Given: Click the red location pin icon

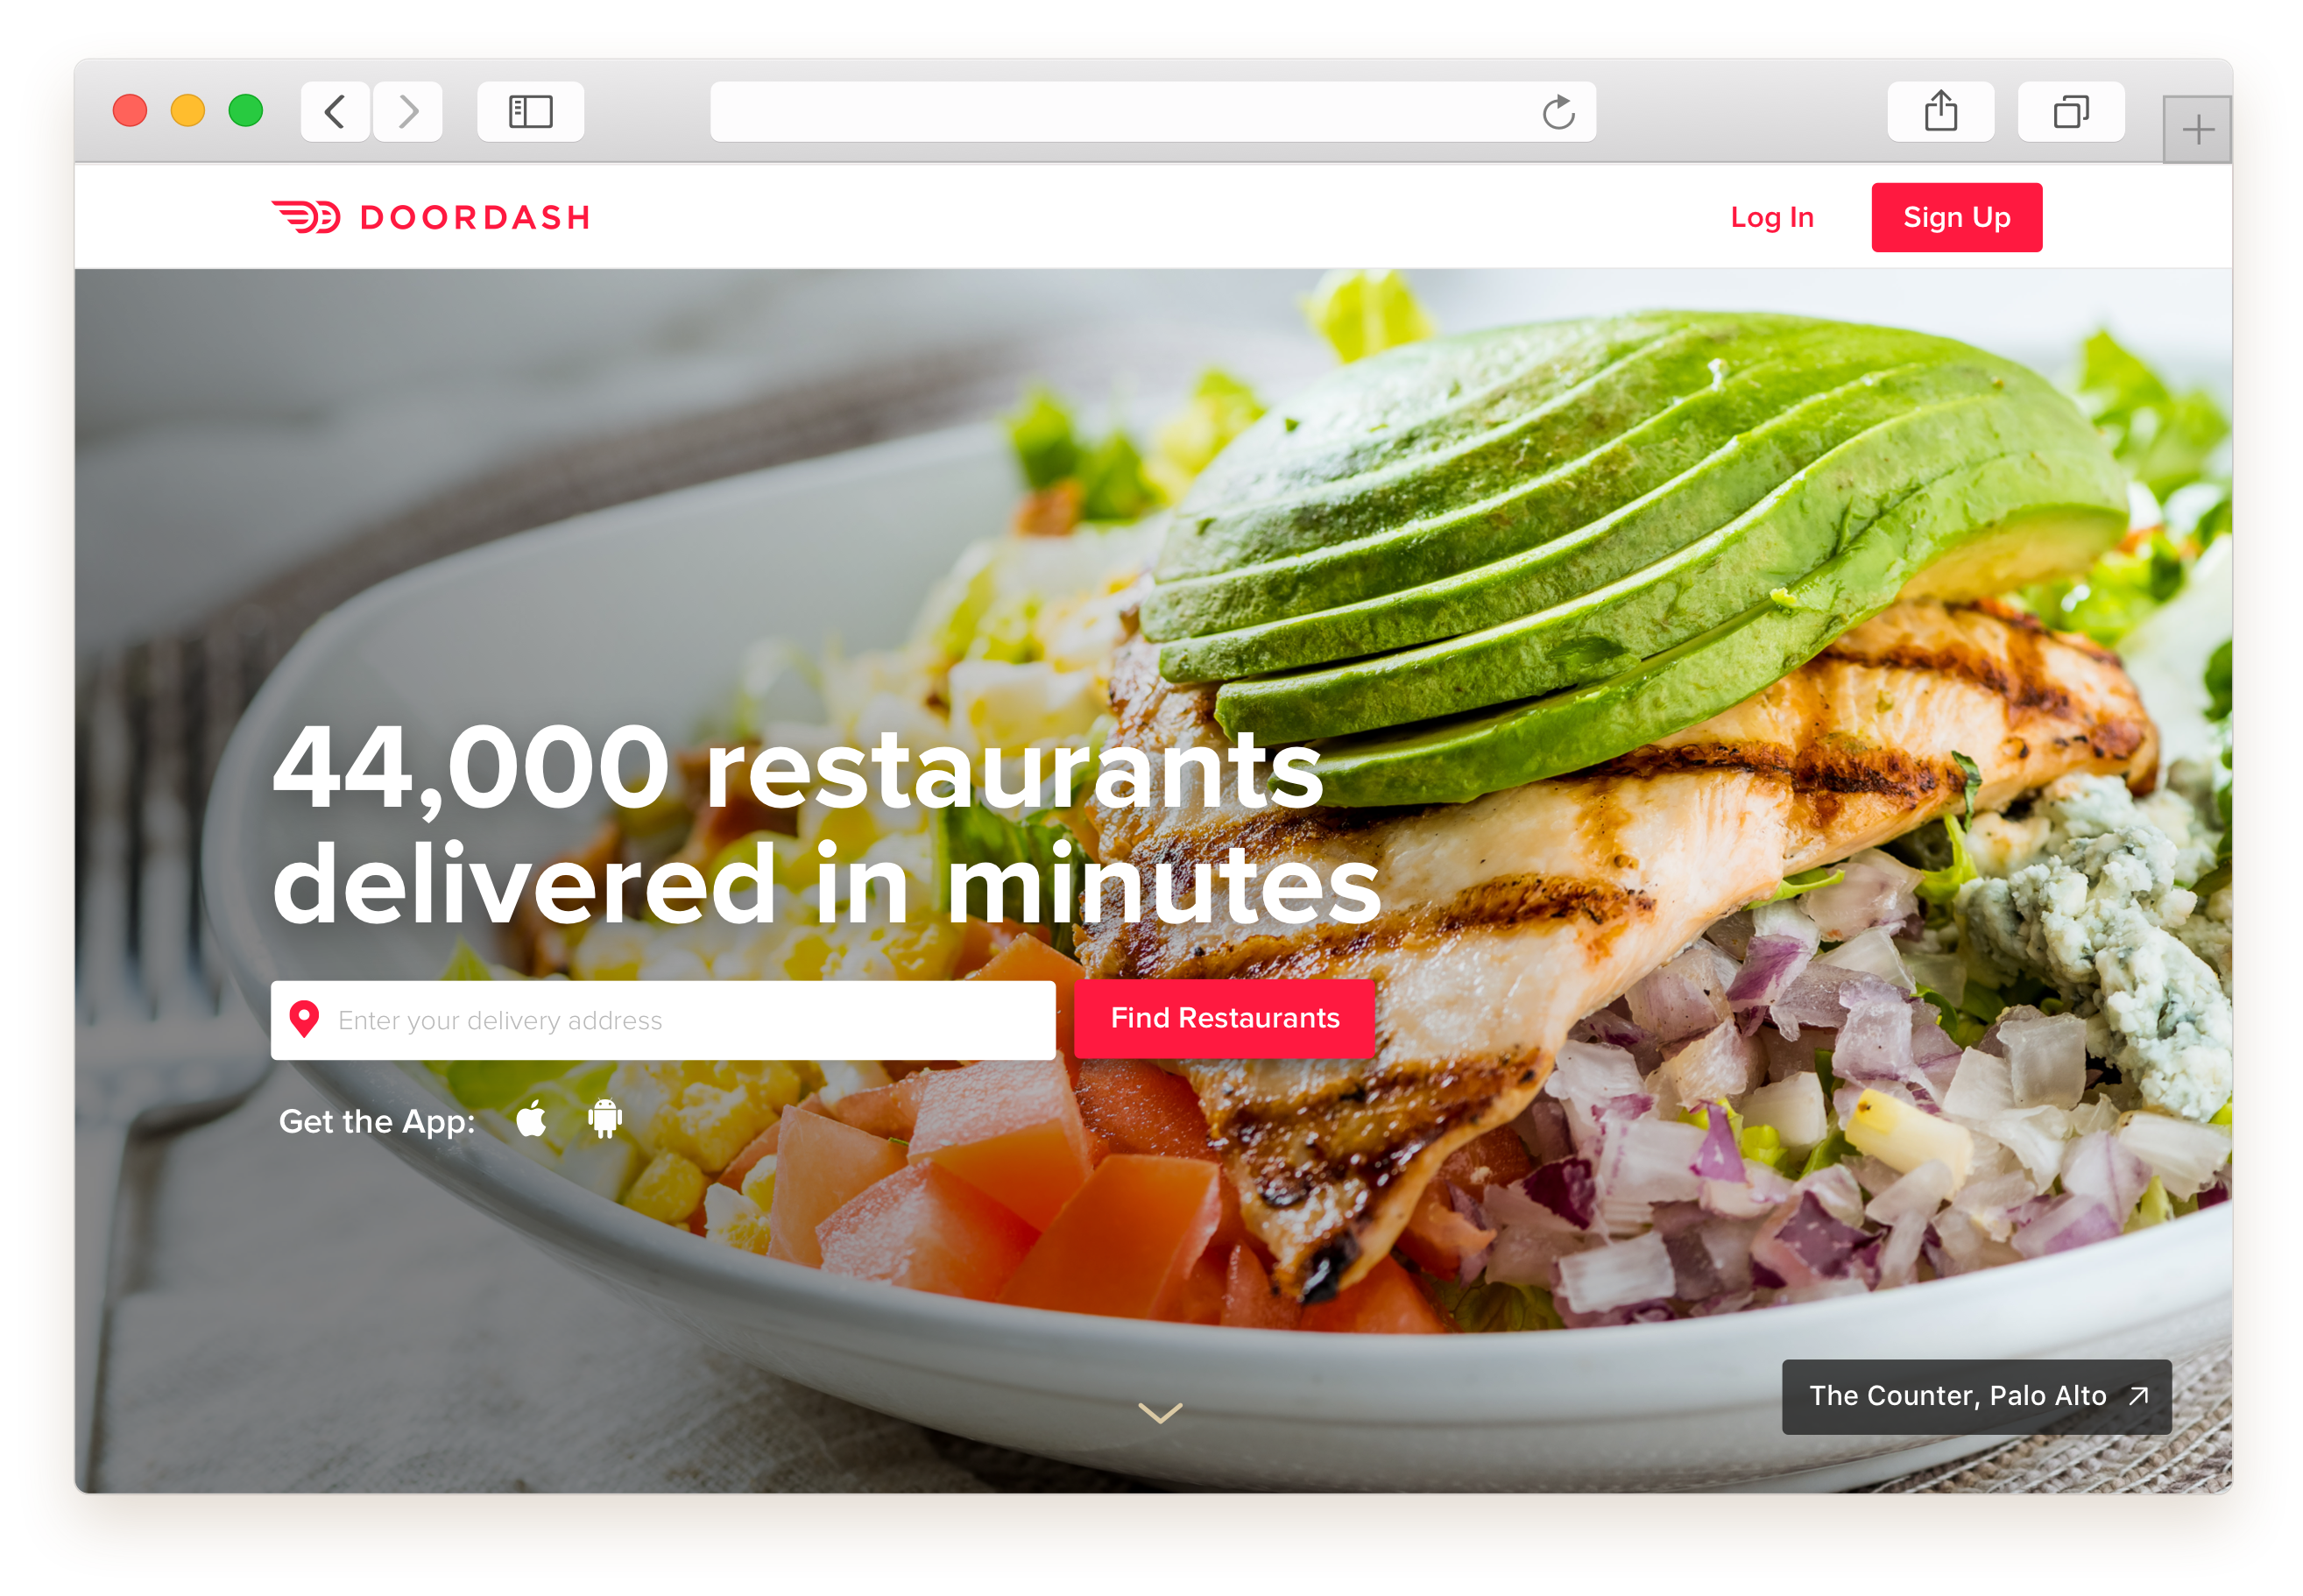Looking at the screenshot, I should [x=304, y=1019].
